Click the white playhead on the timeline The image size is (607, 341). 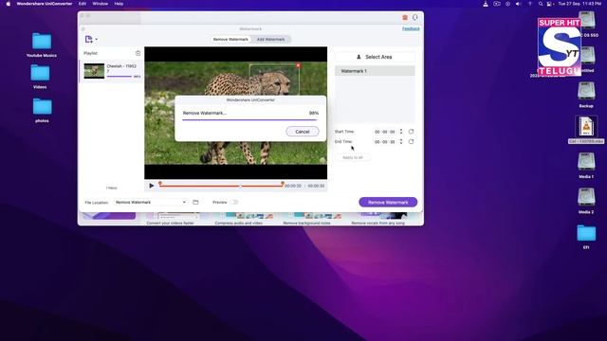240,187
